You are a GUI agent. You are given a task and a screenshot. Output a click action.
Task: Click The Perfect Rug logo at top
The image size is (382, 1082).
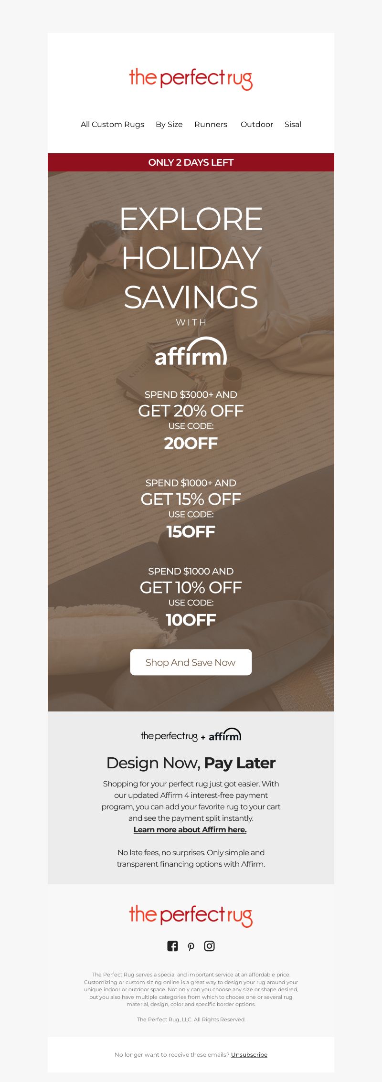(191, 79)
